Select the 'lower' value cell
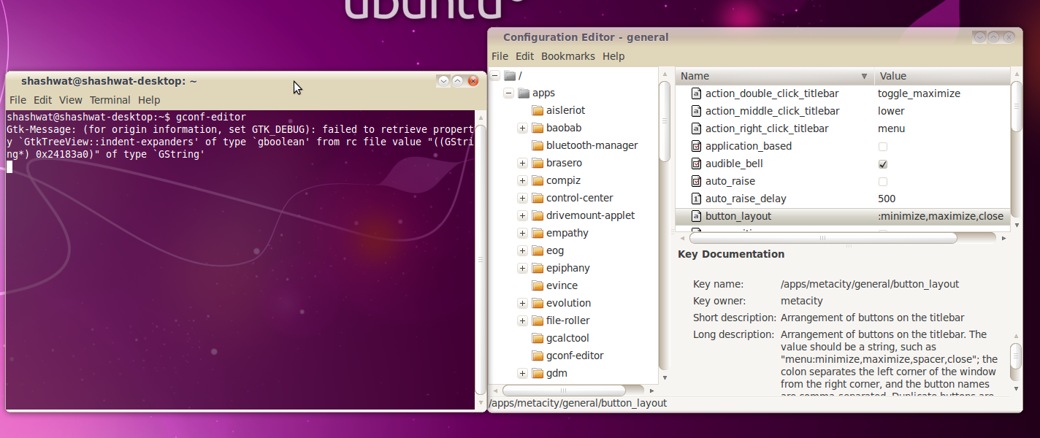This screenshot has width=1040, height=438. tap(891, 111)
